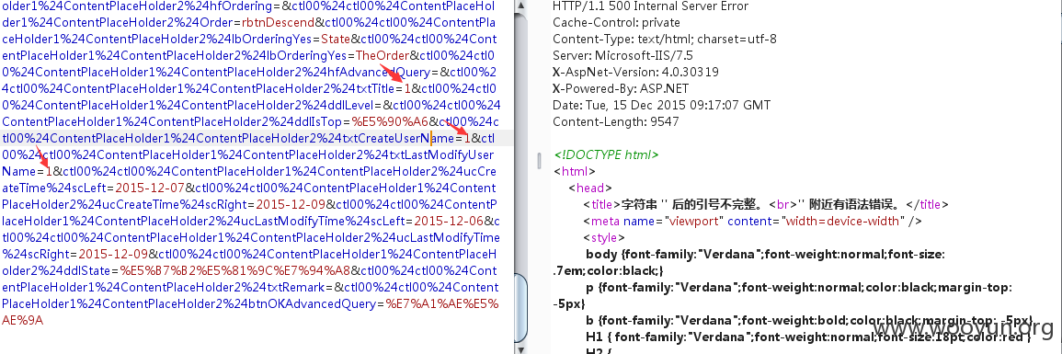Click the '%E5%90%A6' encoded value
The height and width of the screenshot is (354, 1062).
click(x=390, y=121)
